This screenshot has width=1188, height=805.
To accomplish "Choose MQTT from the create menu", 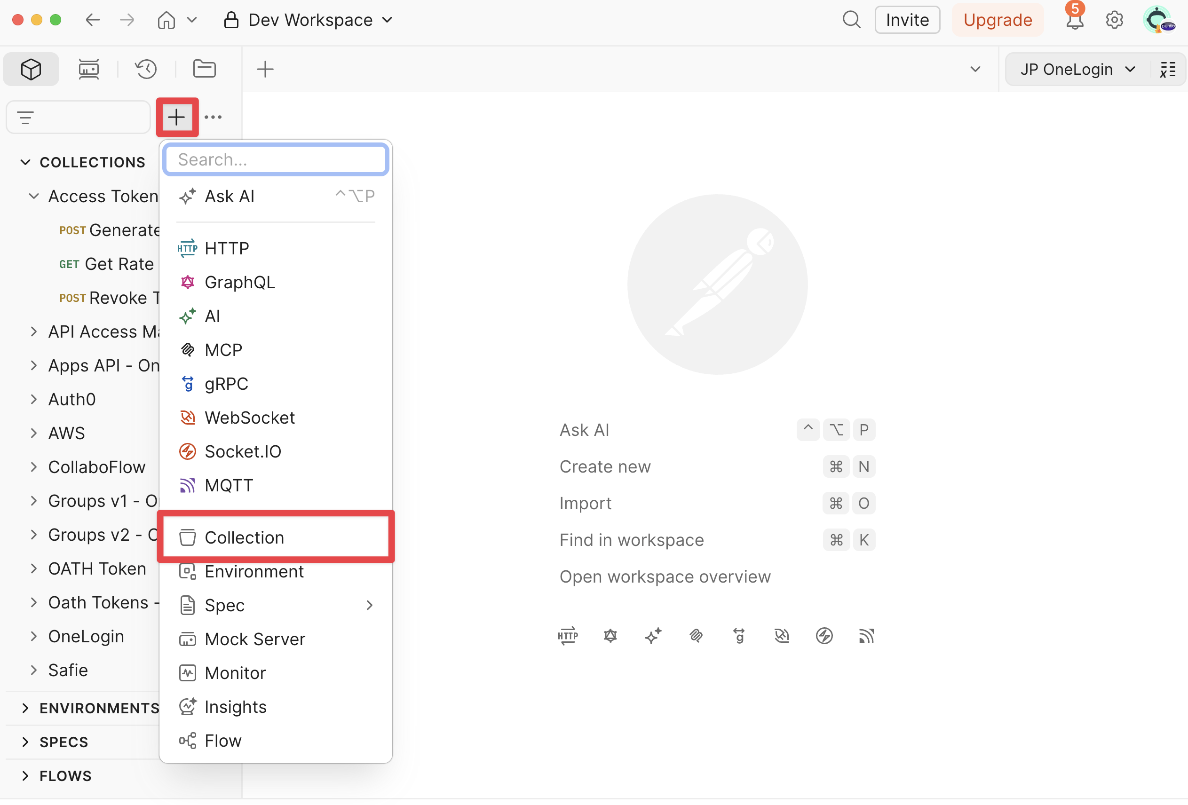I will 276,485.
